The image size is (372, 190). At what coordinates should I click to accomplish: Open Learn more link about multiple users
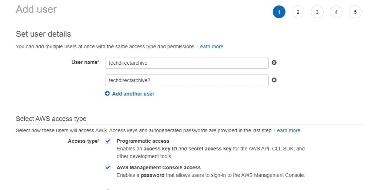point(210,47)
